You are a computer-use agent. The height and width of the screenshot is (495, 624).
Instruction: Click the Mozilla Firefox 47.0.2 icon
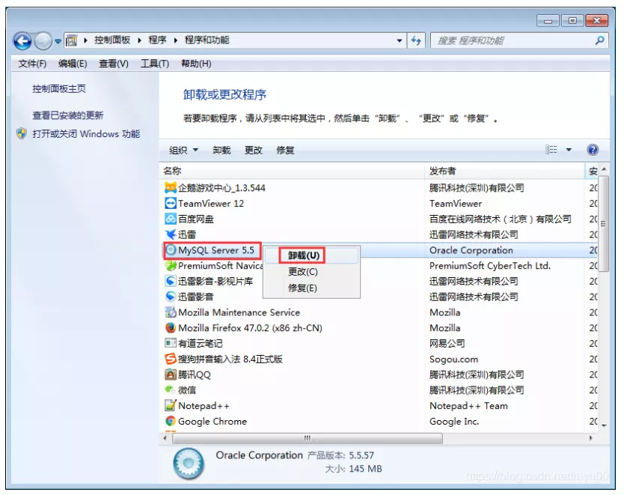(x=171, y=328)
